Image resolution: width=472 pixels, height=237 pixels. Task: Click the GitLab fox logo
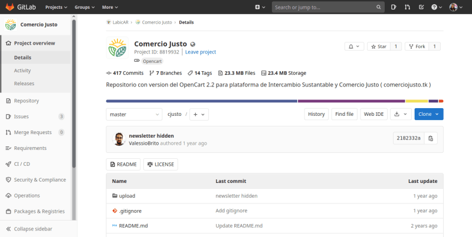tap(10, 7)
